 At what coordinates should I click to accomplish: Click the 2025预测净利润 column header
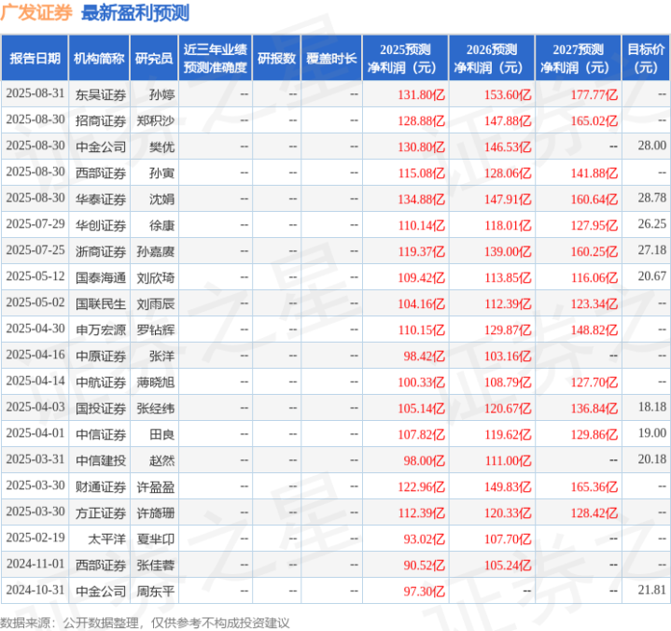tap(405, 58)
